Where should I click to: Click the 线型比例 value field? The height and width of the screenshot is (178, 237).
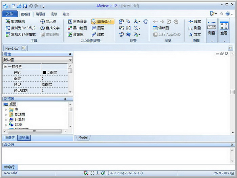(55, 90)
